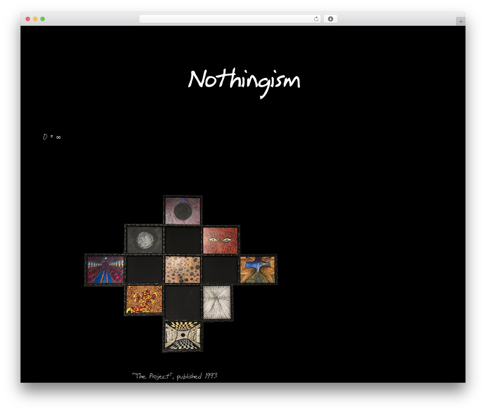486x412 pixels.
Task: Maximize the window with the green button
Action: point(43,19)
